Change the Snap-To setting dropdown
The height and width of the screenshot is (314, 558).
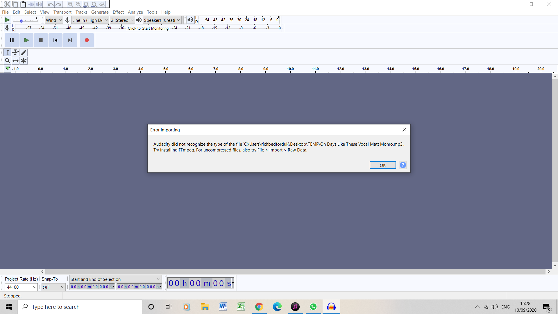(x=53, y=287)
